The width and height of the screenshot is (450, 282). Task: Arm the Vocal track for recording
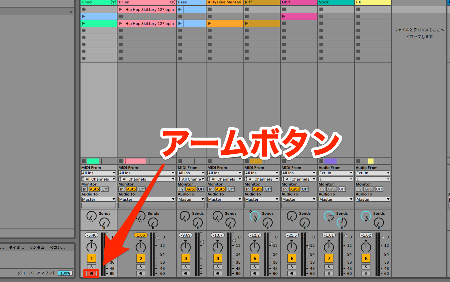pos(329,274)
